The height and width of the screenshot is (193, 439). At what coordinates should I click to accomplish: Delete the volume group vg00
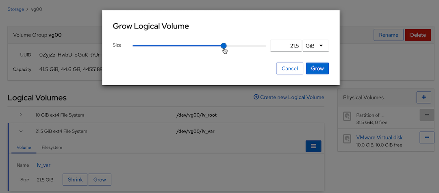point(417,35)
